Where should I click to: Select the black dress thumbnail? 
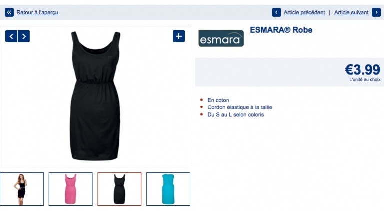[119, 189]
